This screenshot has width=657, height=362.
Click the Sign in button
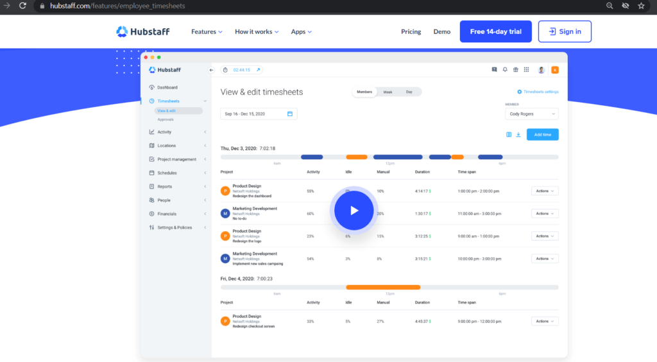(565, 31)
